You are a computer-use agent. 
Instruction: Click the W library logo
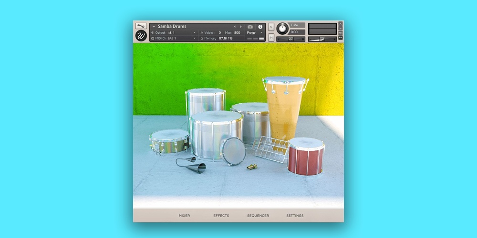pos(141,36)
